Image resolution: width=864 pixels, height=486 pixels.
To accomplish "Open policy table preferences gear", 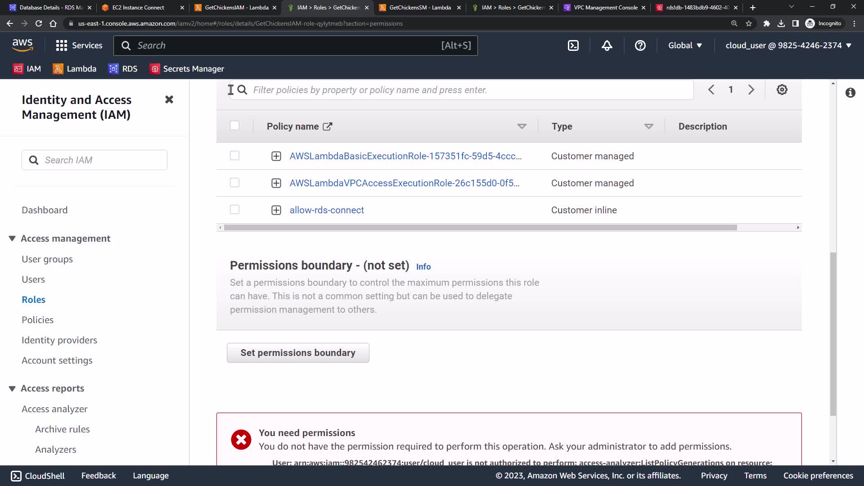I will [x=782, y=90].
